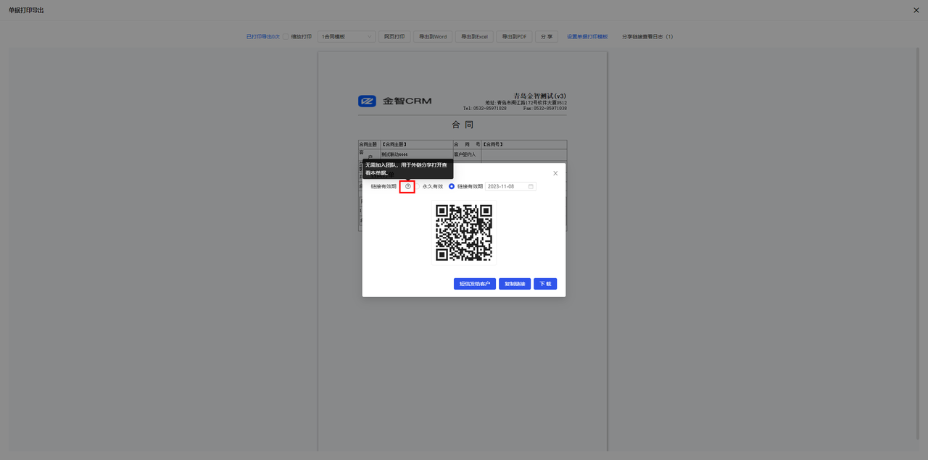Click the 导出到PDF button
The image size is (928, 460).
(515, 36)
